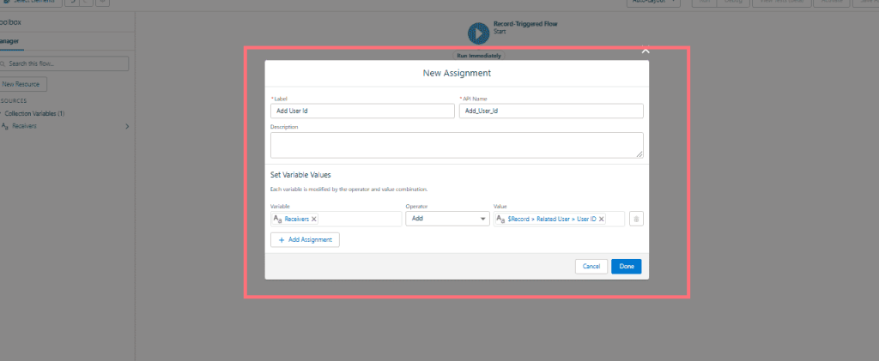The image size is (879, 361).
Task: Click the plus icon on Add Assignment
Action: (282, 240)
